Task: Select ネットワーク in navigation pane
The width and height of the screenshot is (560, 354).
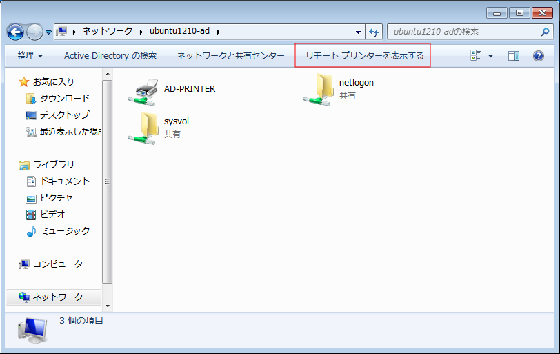Action: click(x=58, y=297)
